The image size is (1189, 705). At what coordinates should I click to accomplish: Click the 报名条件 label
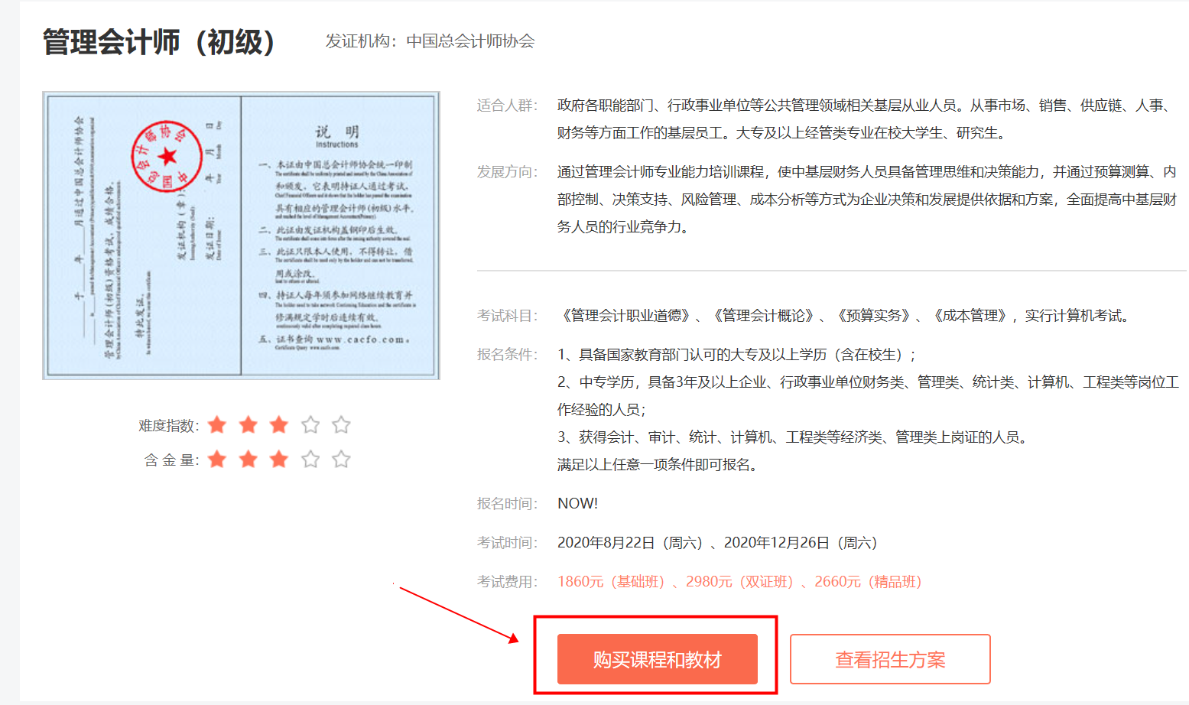coord(507,355)
